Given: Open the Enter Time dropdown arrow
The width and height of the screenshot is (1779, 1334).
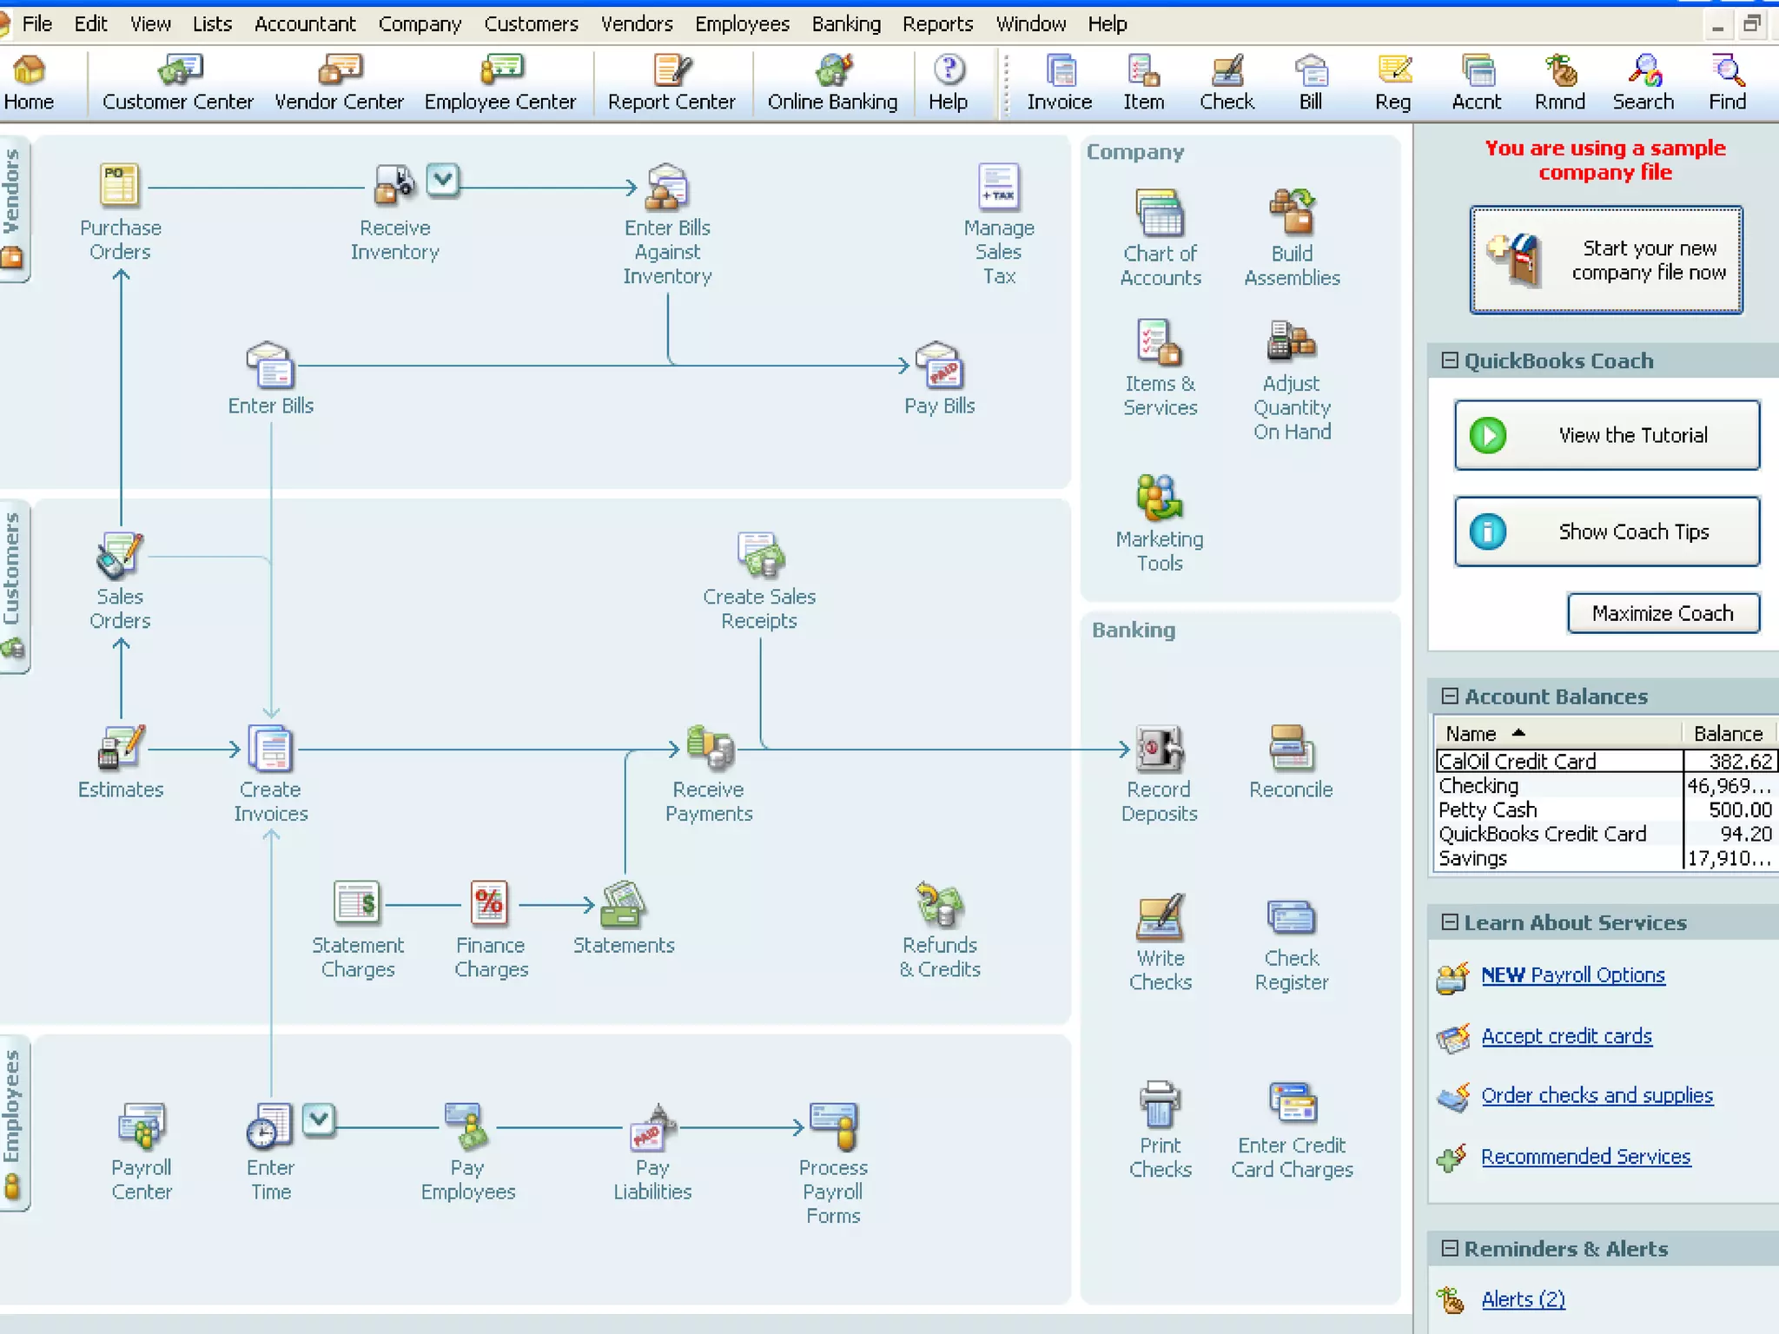Looking at the screenshot, I should (319, 1119).
